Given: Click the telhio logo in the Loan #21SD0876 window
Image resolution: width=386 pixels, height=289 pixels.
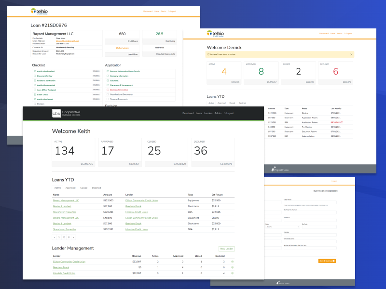Looking at the screenshot, I should (39, 11).
